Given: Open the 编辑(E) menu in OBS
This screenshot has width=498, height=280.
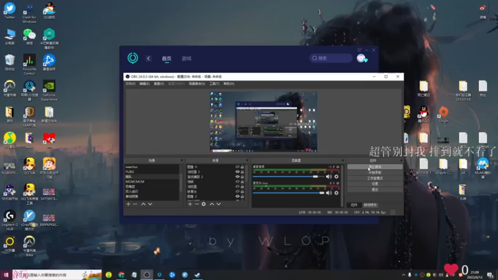Looking at the screenshot, I should click(144, 84).
